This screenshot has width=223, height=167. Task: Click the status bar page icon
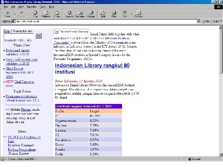(x=2, y=159)
